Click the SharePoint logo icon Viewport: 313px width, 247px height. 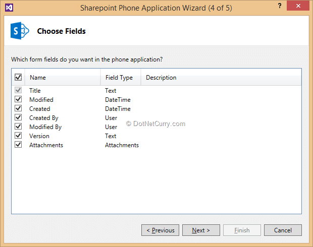click(x=20, y=31)
